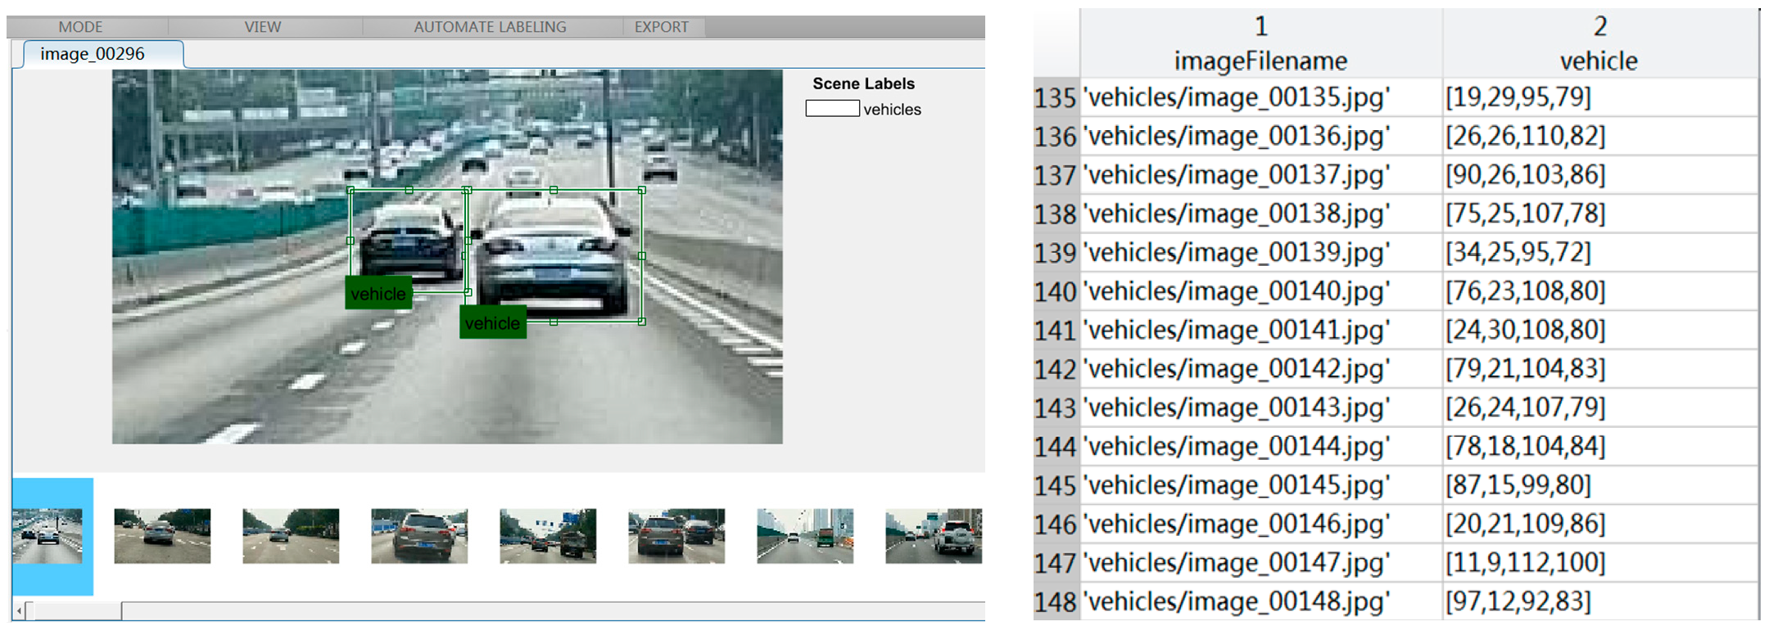Click the vehicles scene label text
This screenshot has width=1769, height=626.
coord(892,110)
